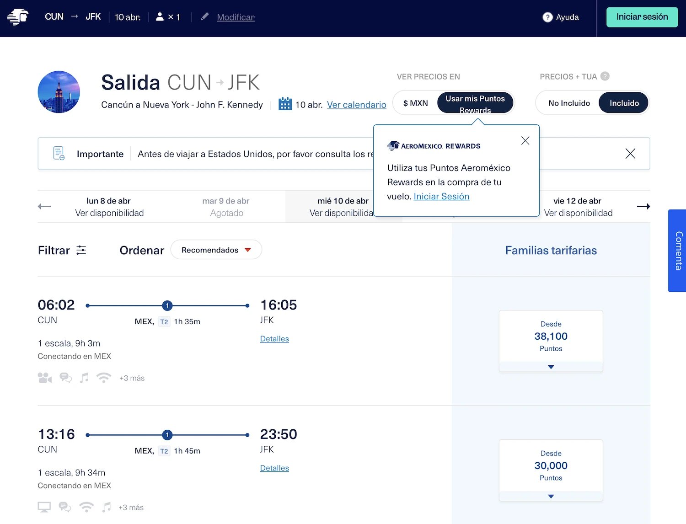
Task: Click CUN origin code in header
Action: tap(54, 16)
